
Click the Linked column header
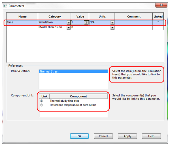coord(158,16)
